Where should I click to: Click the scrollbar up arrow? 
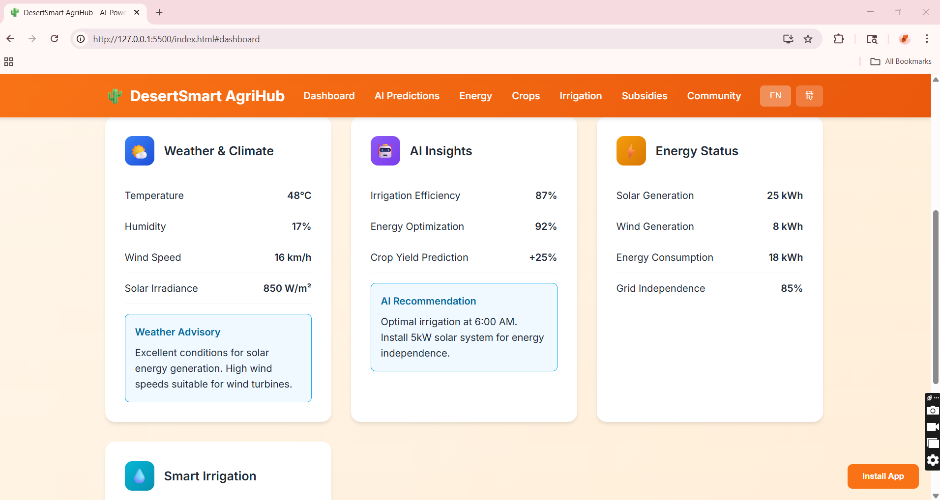tap(936, 79)
